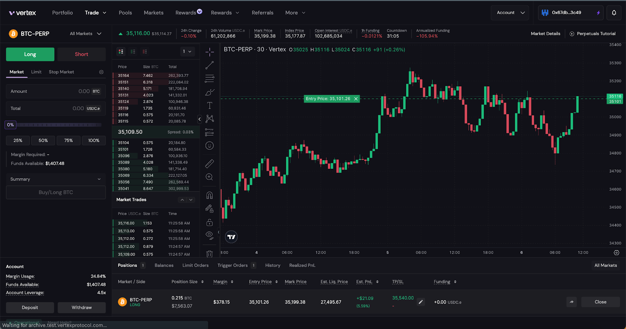Expand the Summary section
Image resolution: width=626 pixels, height=329 pixels.
point(56,179)
